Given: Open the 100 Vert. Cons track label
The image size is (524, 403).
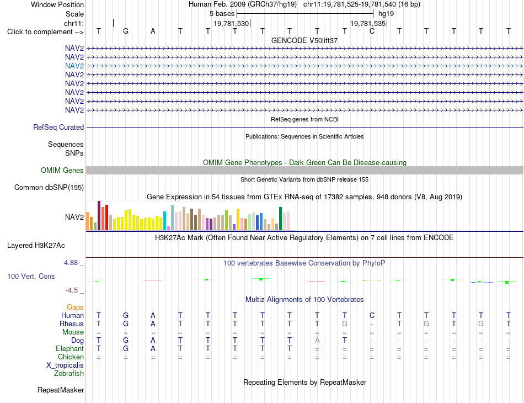Looking at the screenshot, I should click(x=31, y=276).
